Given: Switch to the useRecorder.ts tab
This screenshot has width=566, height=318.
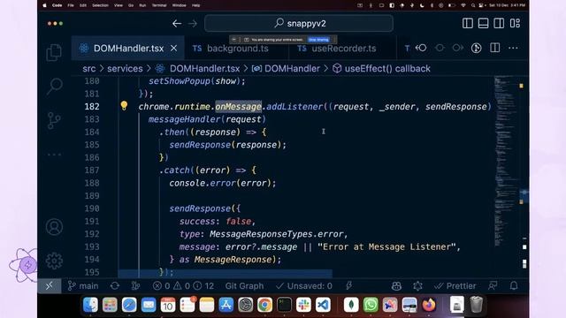Looking at the screenshot, I should coord(342,49).
